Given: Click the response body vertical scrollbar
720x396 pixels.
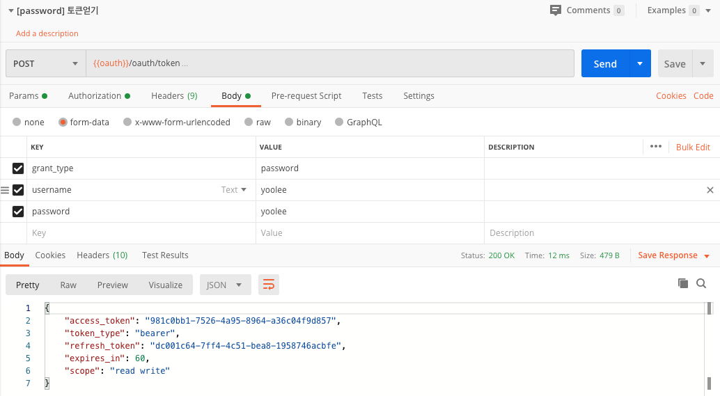Looking at the screenshot, I should [709, 346].
